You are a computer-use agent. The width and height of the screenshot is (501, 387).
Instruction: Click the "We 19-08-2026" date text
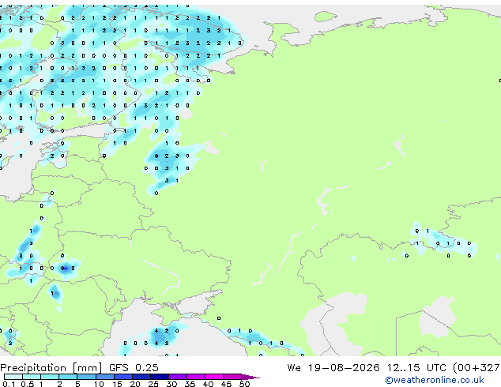tap(333, 367)
